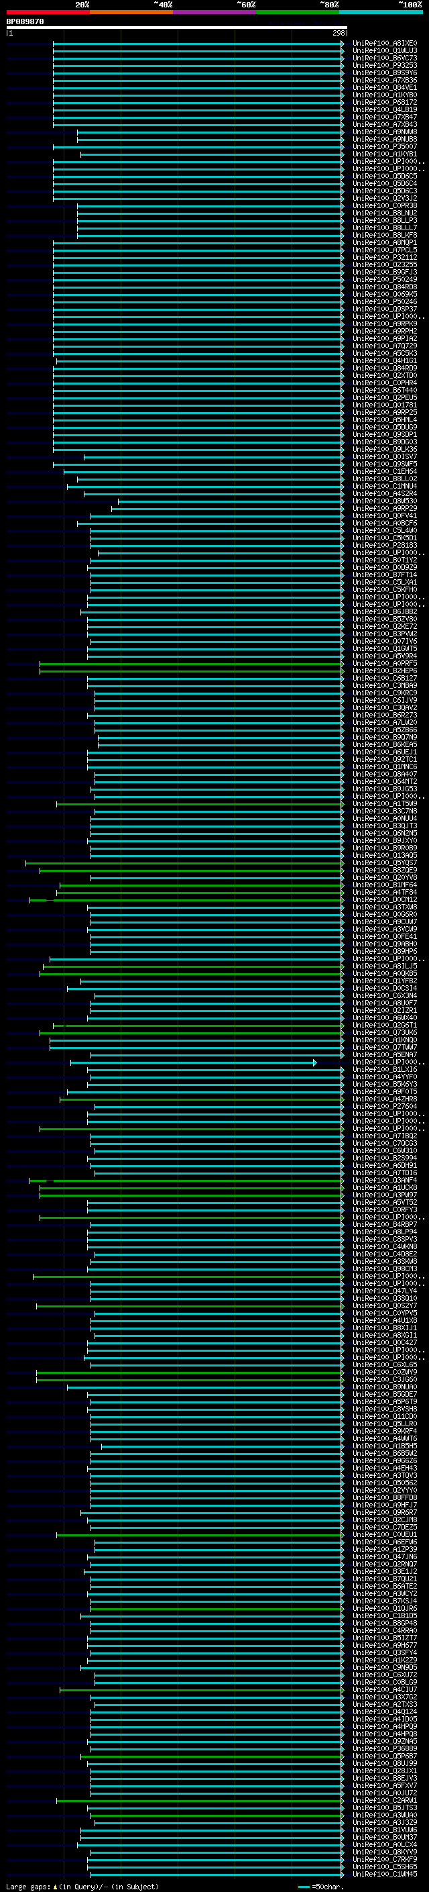Select label UniRef100_B8LNU2
429x1892 pixels.
(385, 213)
